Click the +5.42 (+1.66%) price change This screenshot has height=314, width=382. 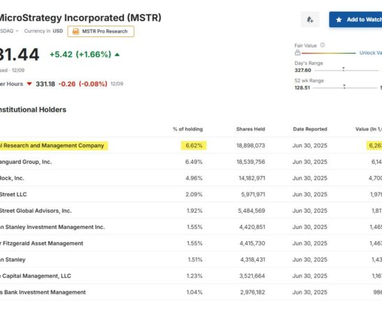coord(80,54)
